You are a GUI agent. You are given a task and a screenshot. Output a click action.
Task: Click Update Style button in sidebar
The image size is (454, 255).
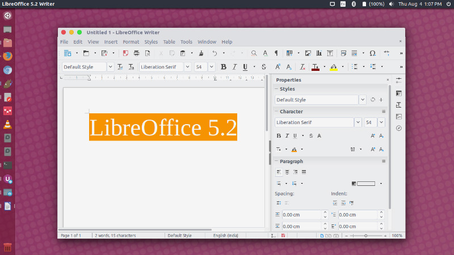point(373,100)
